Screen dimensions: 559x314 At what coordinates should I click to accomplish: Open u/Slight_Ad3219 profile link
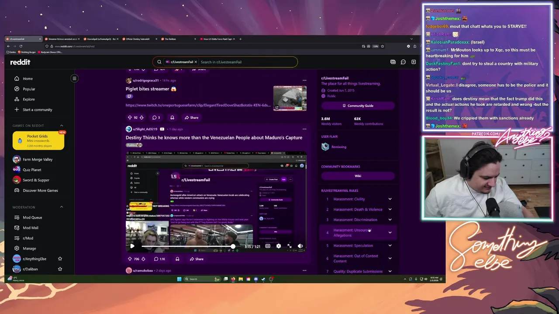tap(145, 129)
